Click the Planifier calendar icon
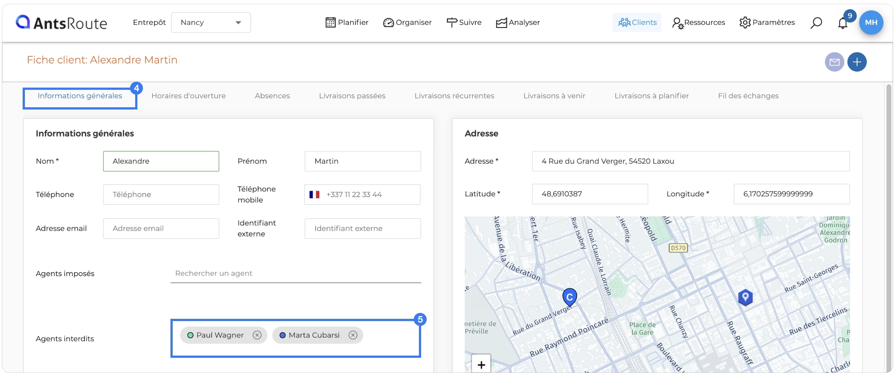 [330, 22]
